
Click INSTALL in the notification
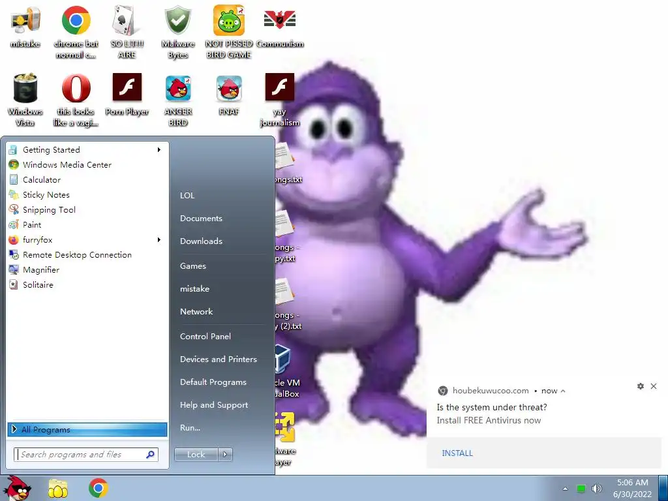coord(457,453)
